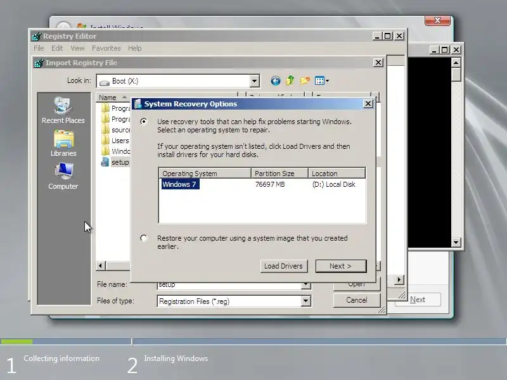This screenshot has height=380, width=507.
Task: Select the Windows 7 operating system entry
Action: (180, 184)
